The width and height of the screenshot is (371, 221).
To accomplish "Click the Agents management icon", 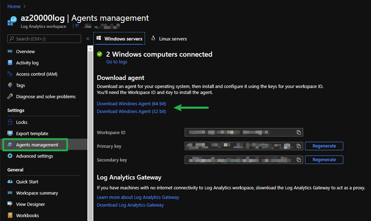I will click(x=10, y=144).
